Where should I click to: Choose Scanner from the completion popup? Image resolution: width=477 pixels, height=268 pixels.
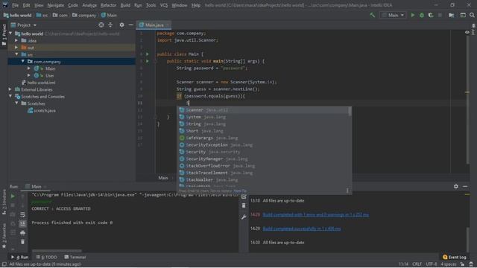[x=263, y=110]
